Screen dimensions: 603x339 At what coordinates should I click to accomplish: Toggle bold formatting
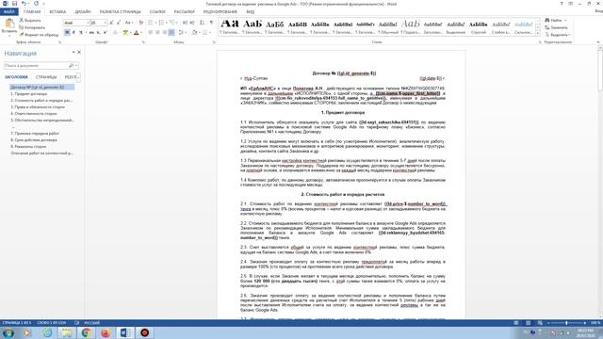pos(67,33)
